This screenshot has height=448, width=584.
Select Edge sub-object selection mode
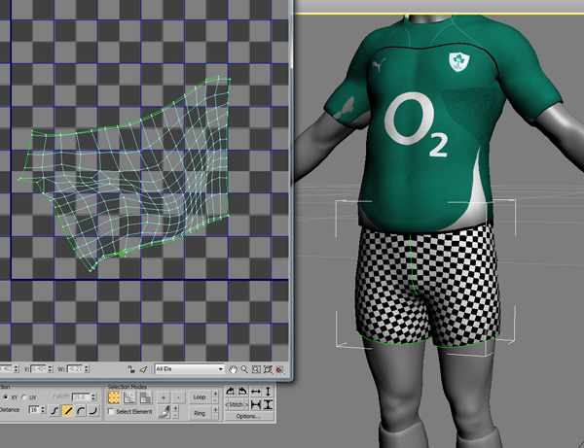pos(128,396)
